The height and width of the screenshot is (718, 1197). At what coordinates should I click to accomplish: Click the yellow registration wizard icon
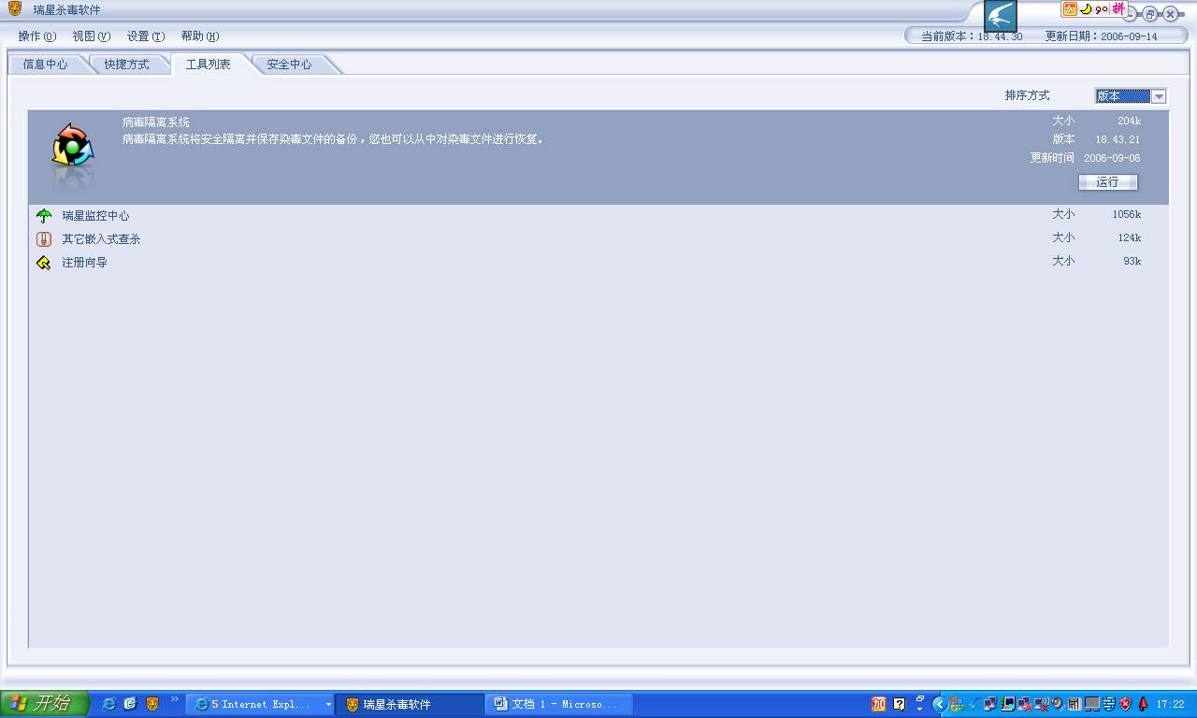coord(44,263)
